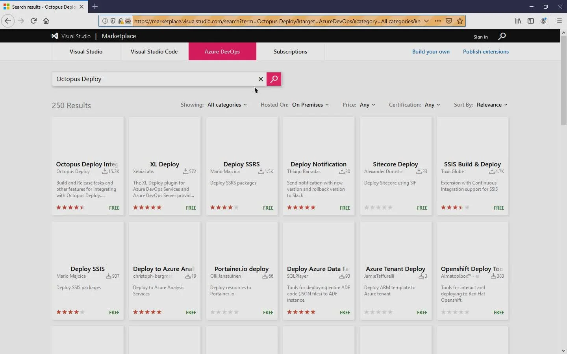Open the Azure Tenant Deploy card

pyautogui.click(x=395, y=271)
